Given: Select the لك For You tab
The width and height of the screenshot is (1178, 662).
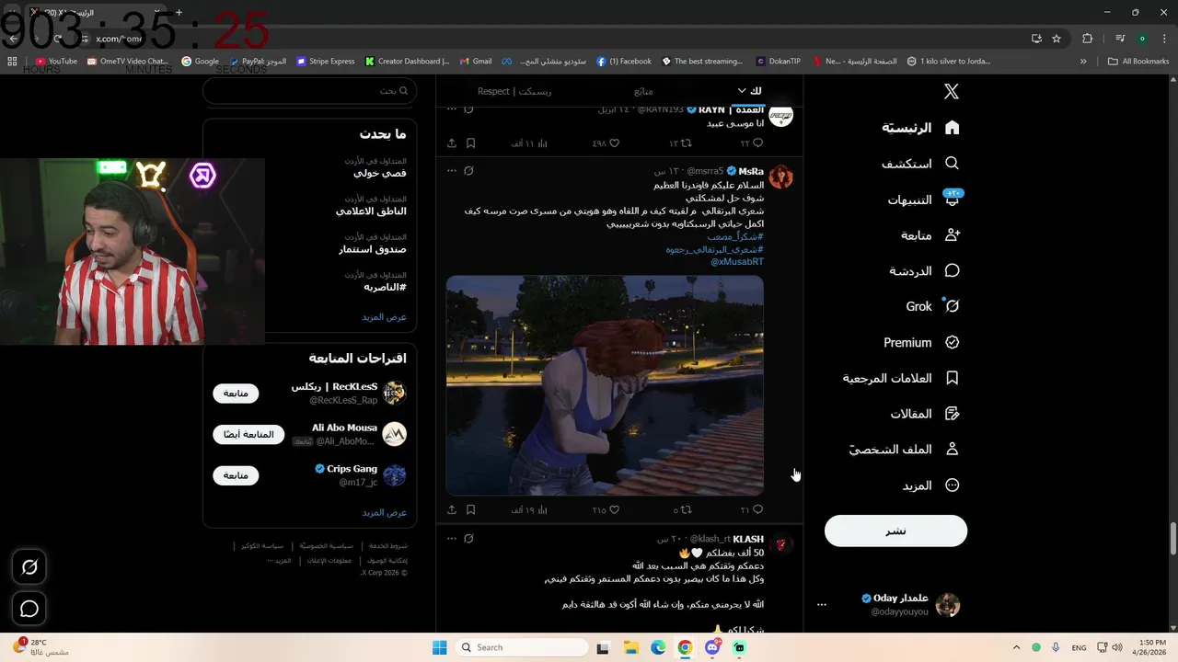Looking at the screenshot, I should (756, 91).
